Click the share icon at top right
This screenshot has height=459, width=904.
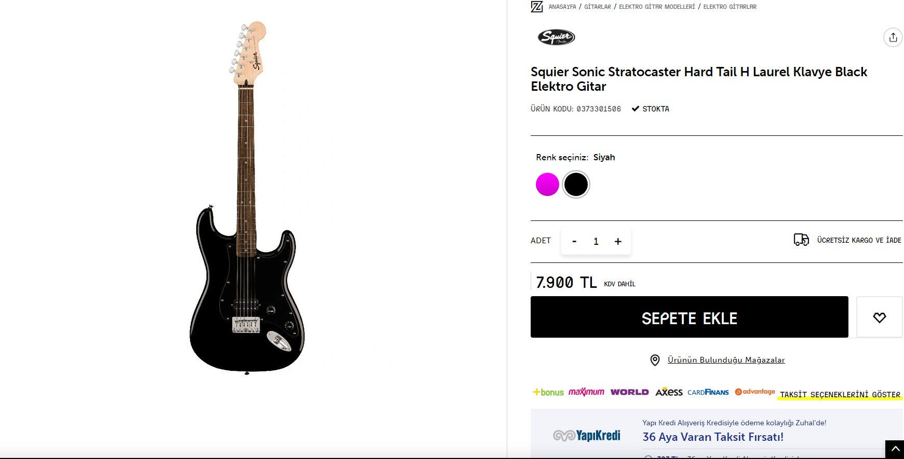point(893,37)
